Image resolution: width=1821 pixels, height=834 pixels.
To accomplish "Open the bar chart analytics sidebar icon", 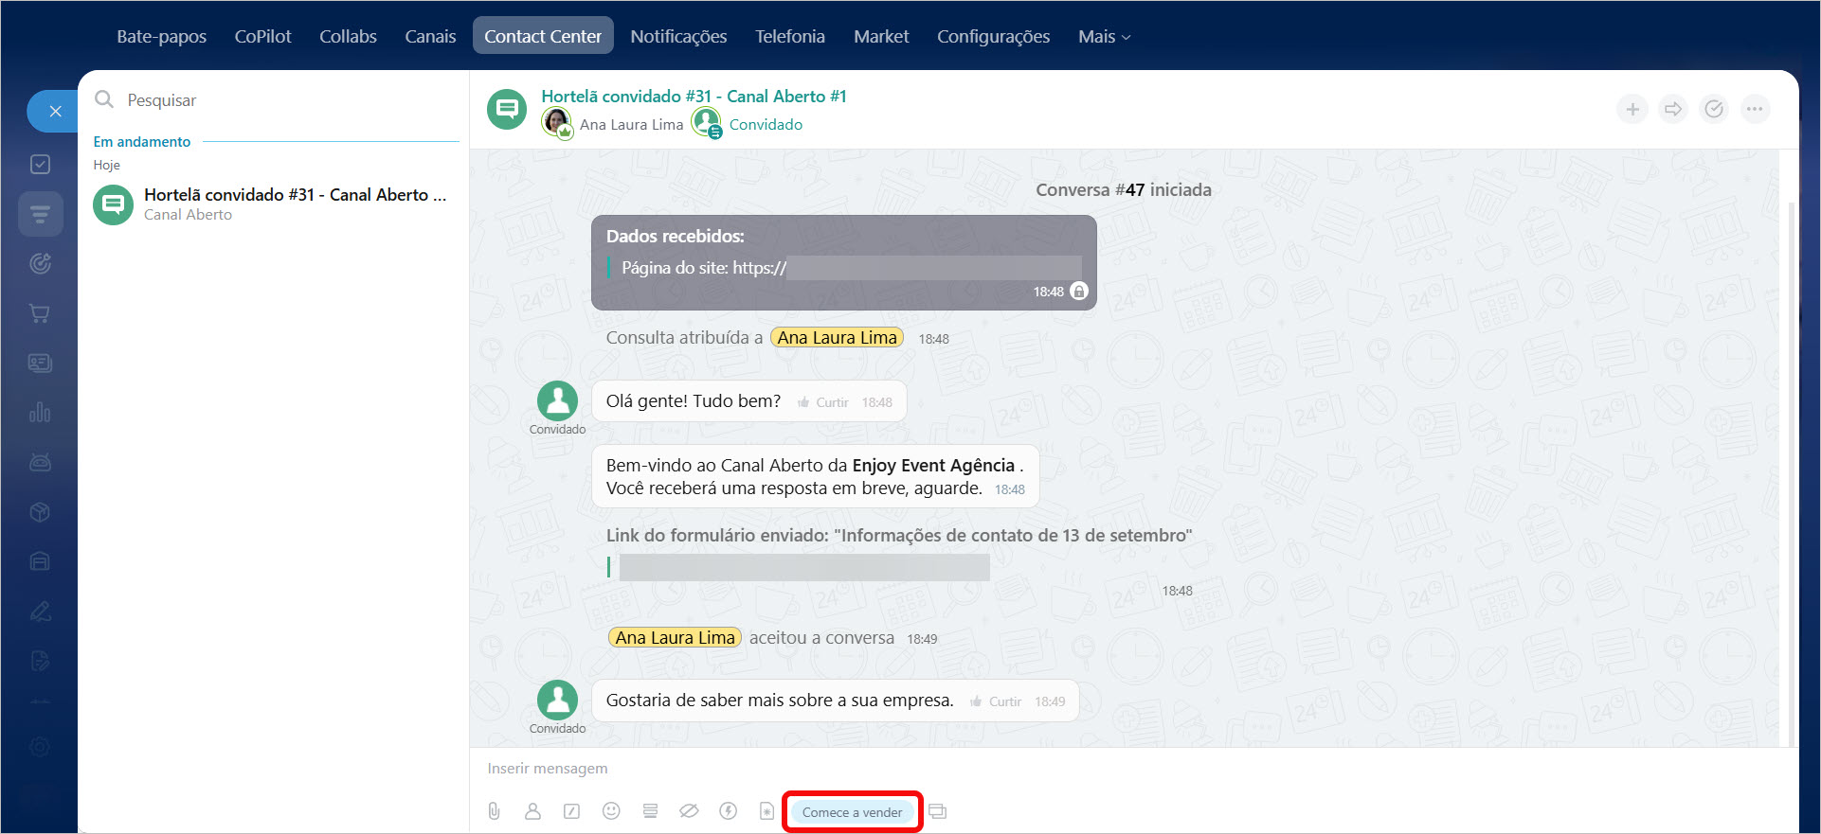I will (x=40, y=413).
